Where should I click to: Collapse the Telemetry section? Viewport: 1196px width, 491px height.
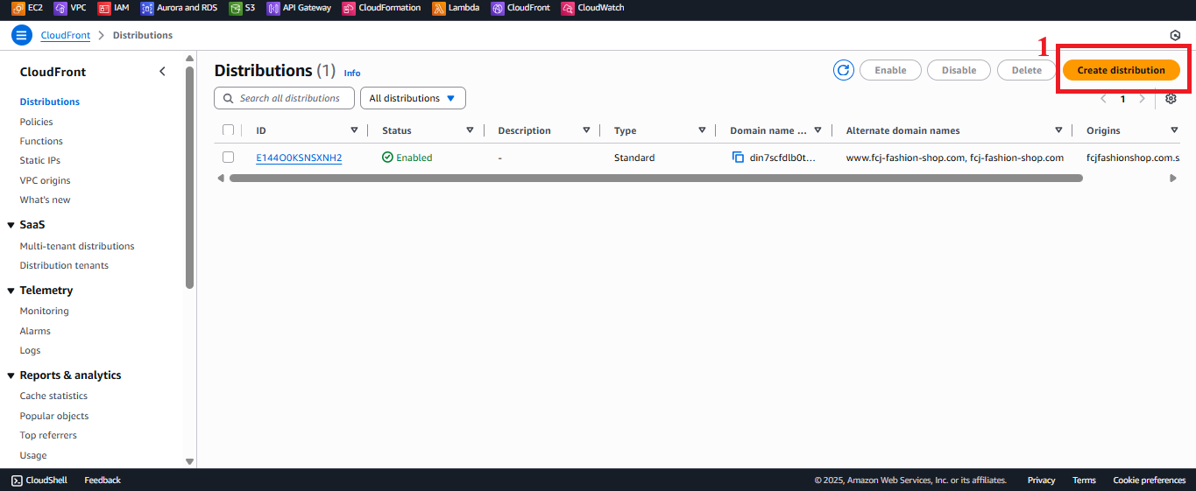tap(11, 291)
